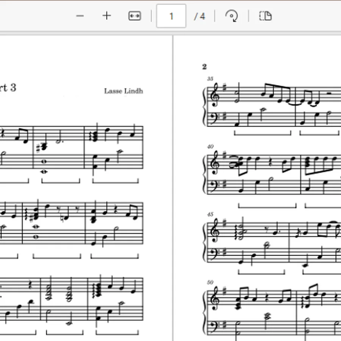Click the treble clef at measure 35
Screen dimensions: 341x341
(x=215, y=95)
